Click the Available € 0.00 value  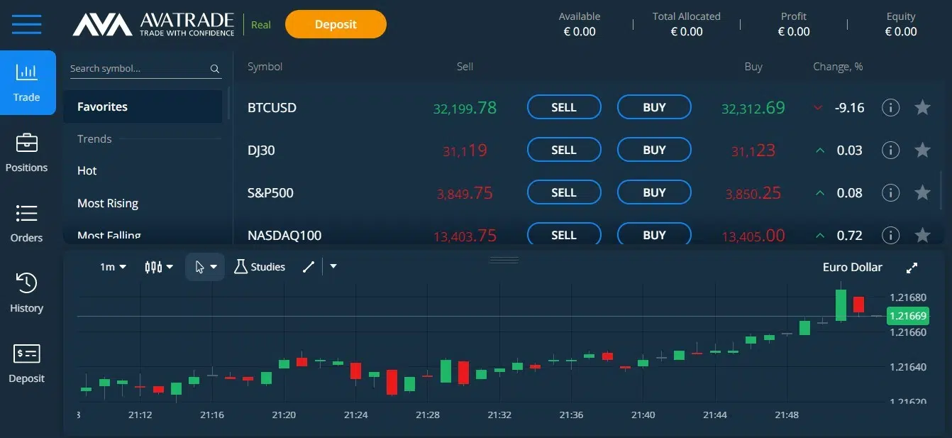click(x=580, y=31)
